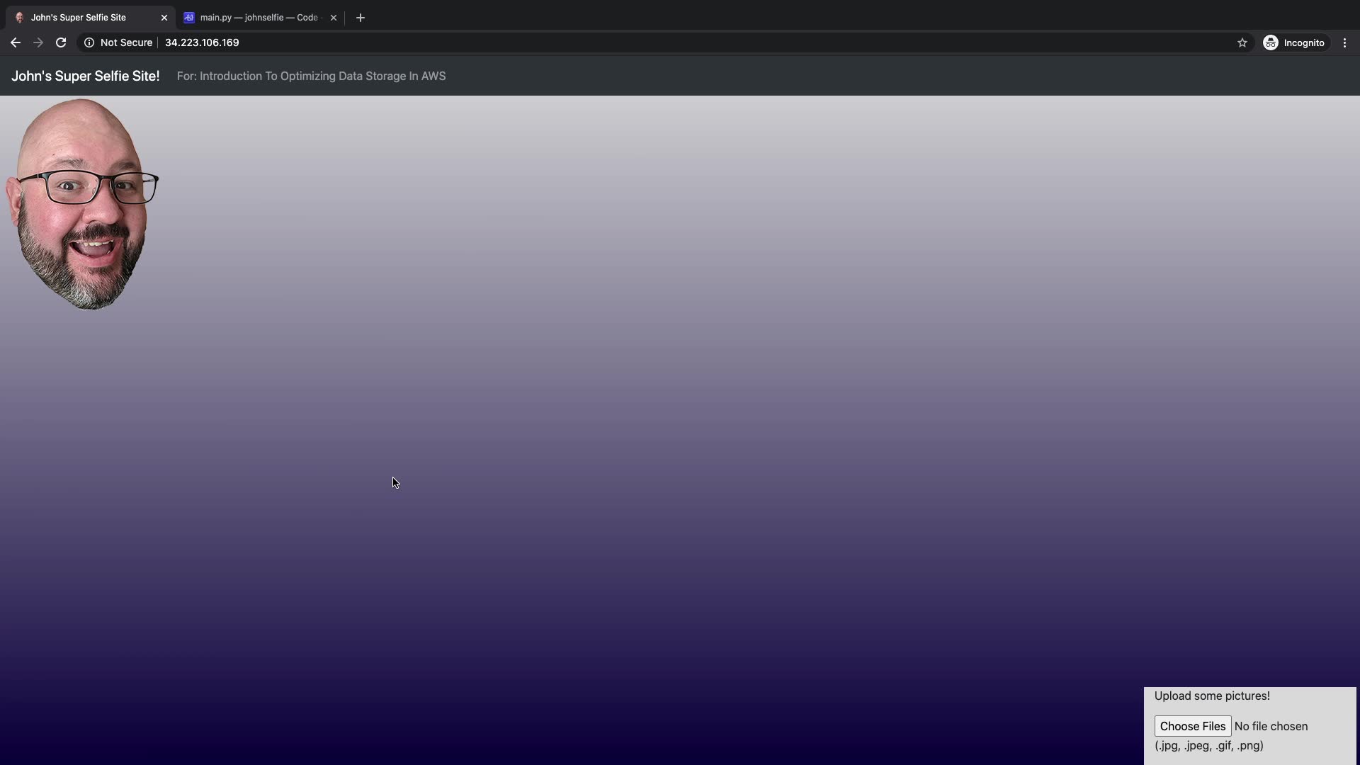Click John's Super Selfie Site! navbar title
This screenshot has height=765, width=1360.
(x=86, y=76)
